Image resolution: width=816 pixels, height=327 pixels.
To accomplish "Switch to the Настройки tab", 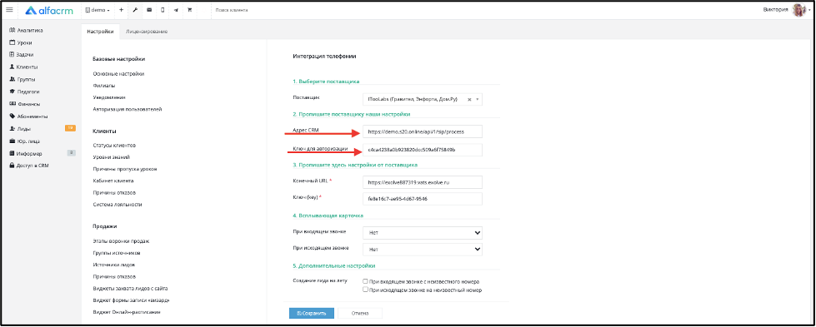I will 101,32.
